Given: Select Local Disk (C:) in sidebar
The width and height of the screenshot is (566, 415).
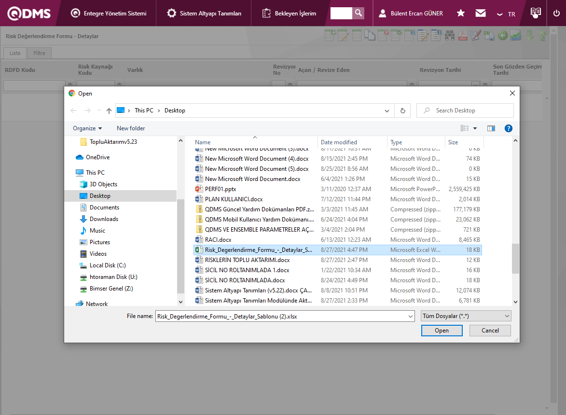Looking at the screenshot, I should [x=108, y=265].
